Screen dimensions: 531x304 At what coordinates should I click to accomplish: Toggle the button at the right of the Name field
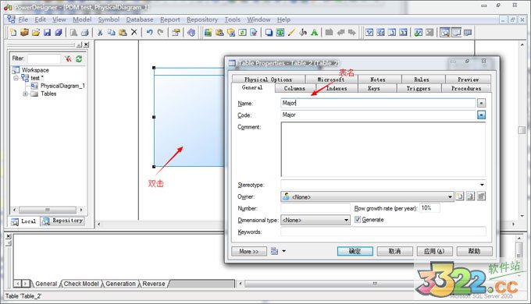(x=481, y=103)
